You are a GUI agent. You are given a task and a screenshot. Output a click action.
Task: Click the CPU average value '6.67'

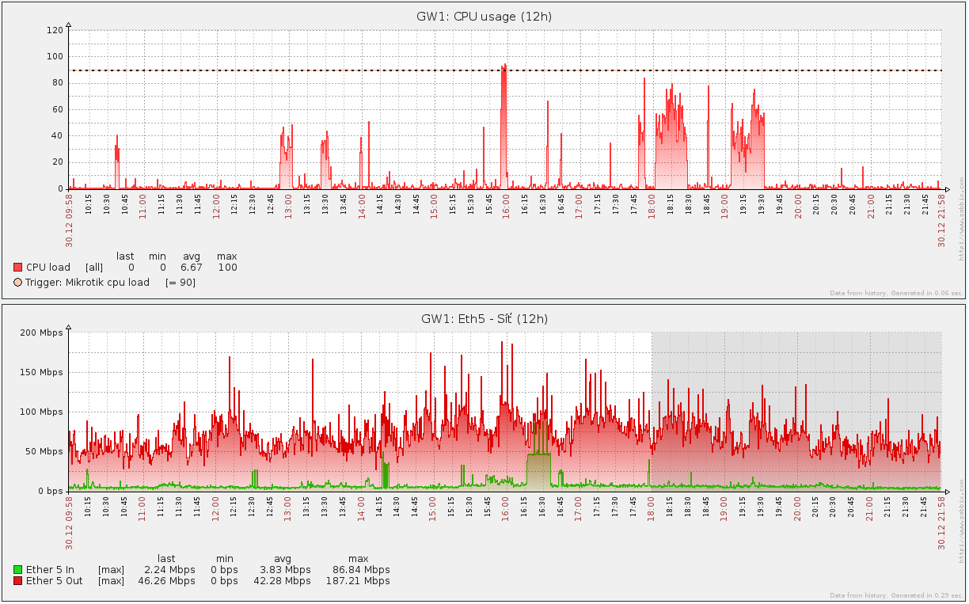click(192, 268)
